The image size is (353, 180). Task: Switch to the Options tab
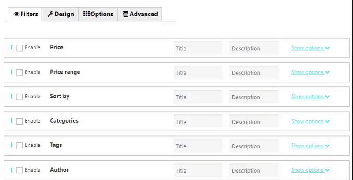coord(98,14)
